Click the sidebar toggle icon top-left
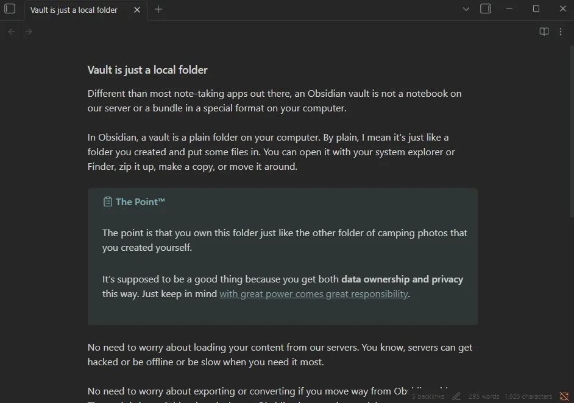Image resolution: width=574 pixels, height=403 pixels. tap(10, 9)
